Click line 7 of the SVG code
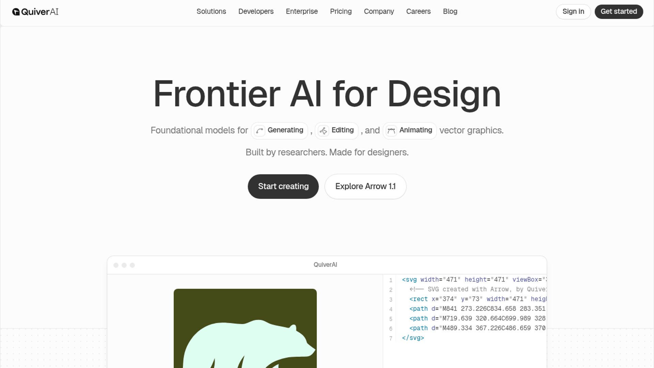Viewport: 654px width, 368px height. (x=413, y=338)
